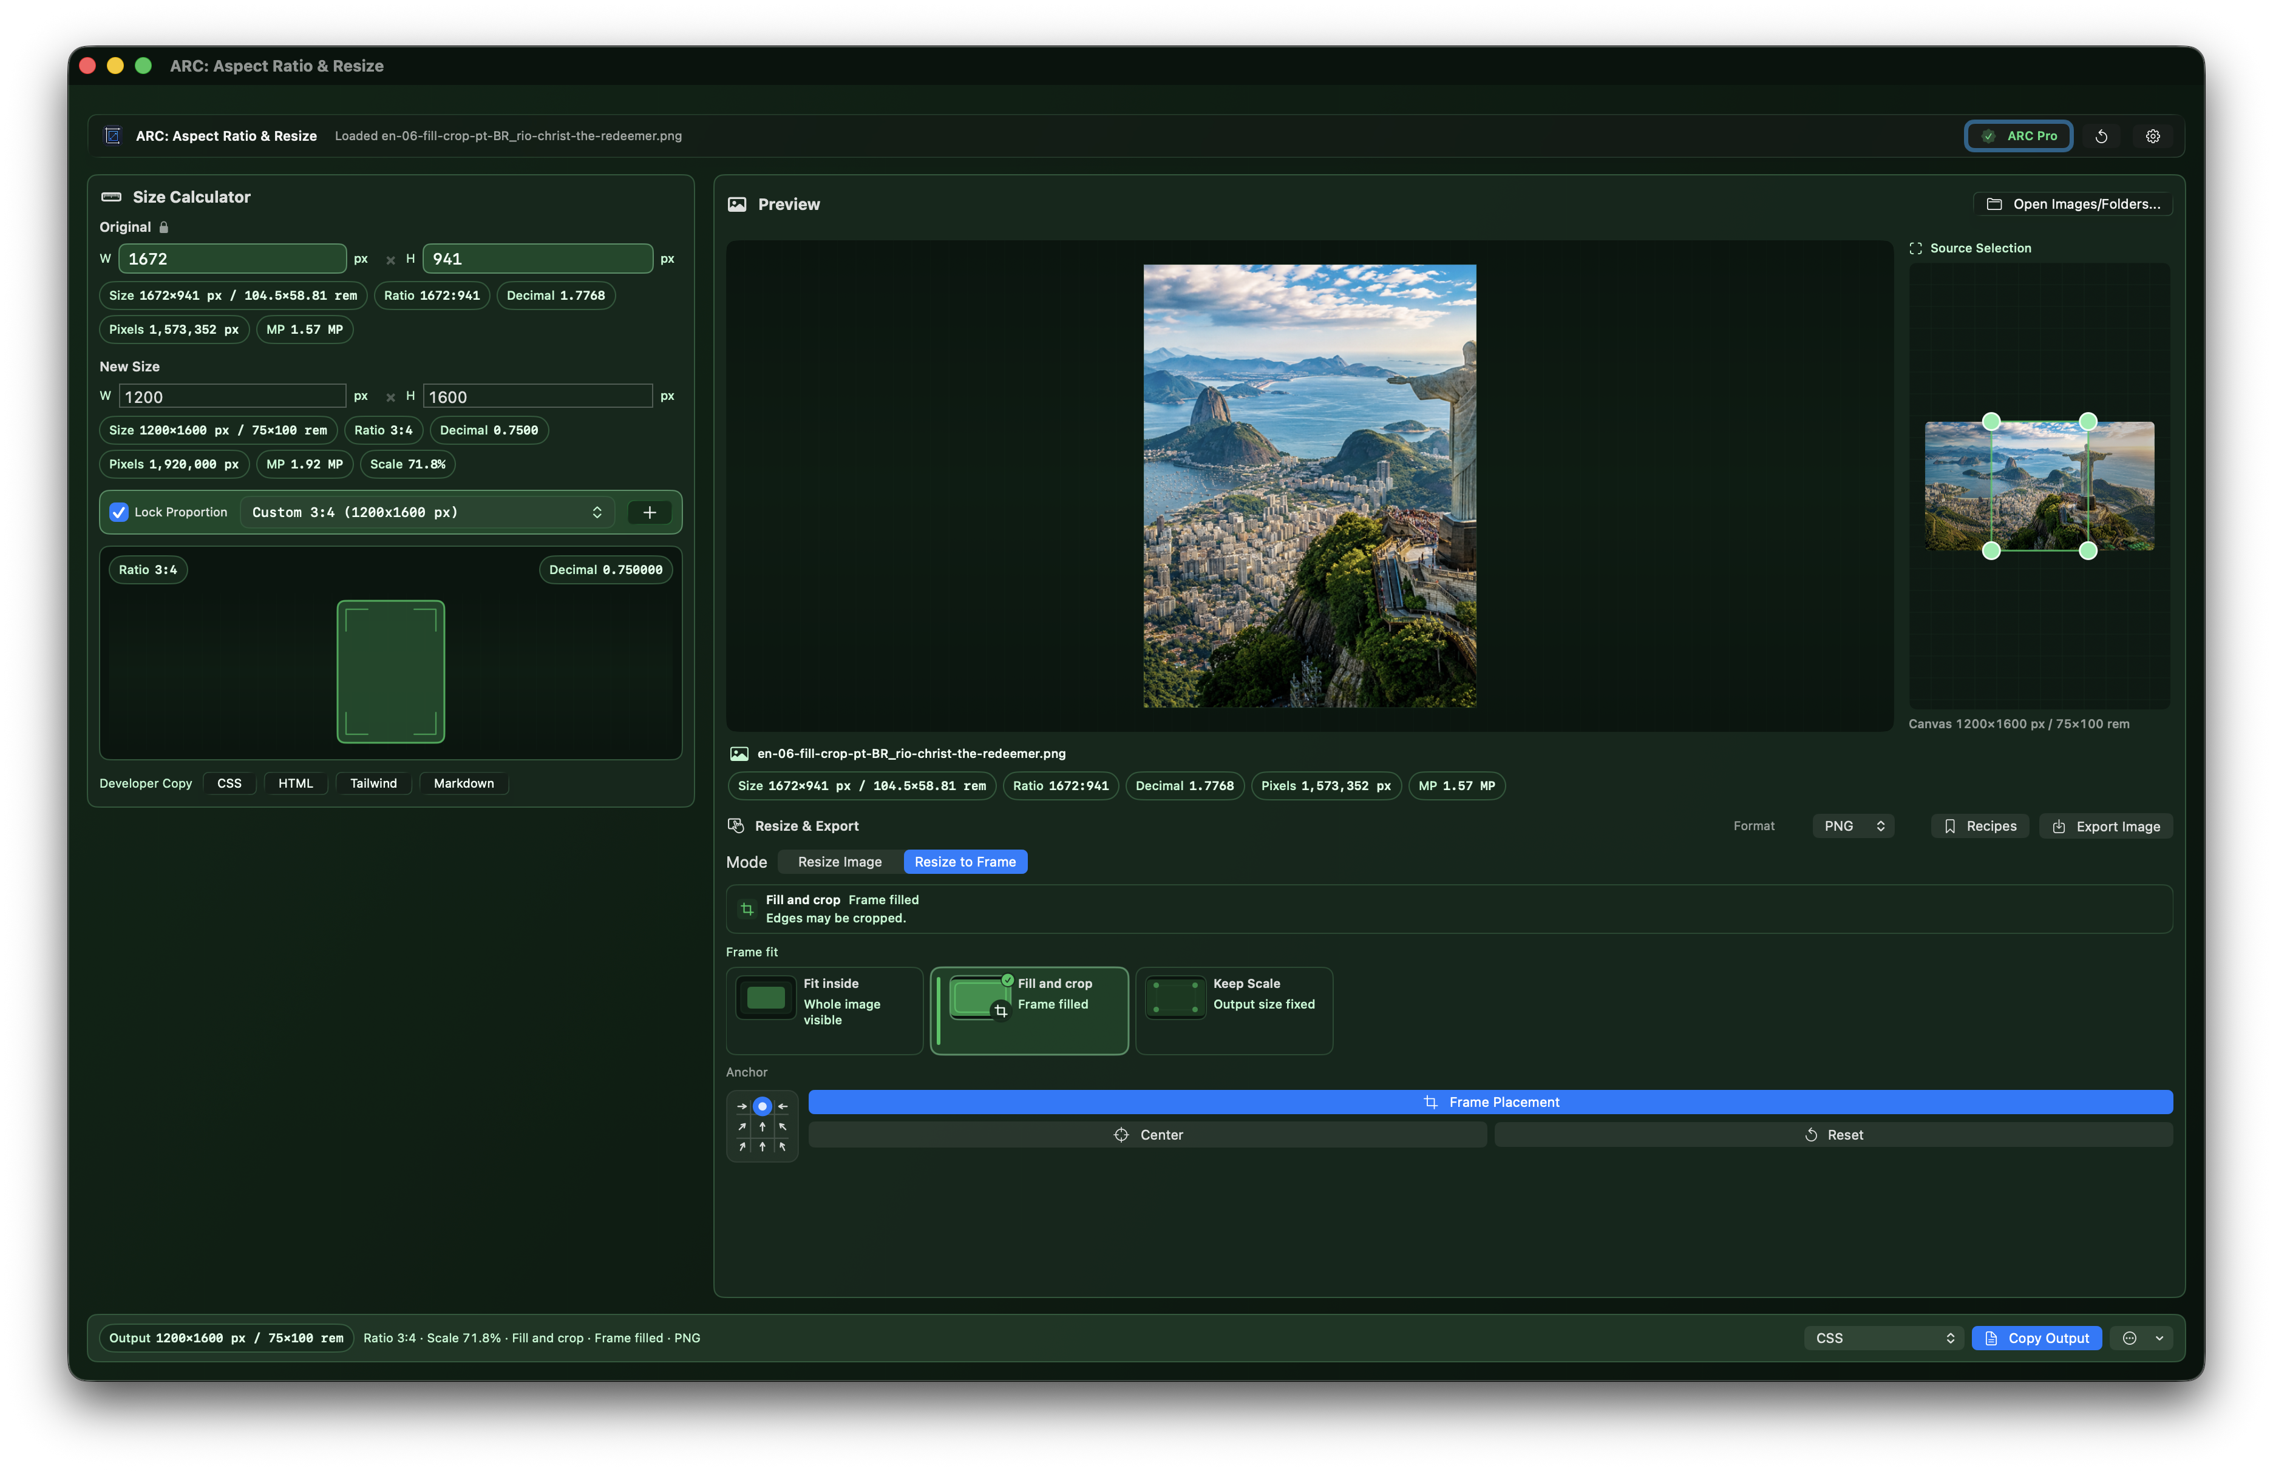2273x1471 pixels.
Task: Click the Original width field showing 1672
Action: (232, 259)
